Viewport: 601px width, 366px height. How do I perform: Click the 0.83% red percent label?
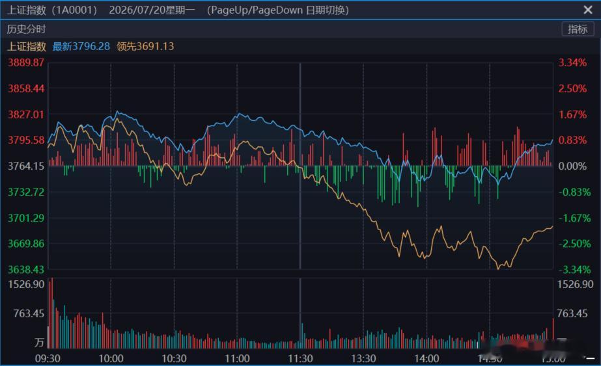[x=572, y=140]
